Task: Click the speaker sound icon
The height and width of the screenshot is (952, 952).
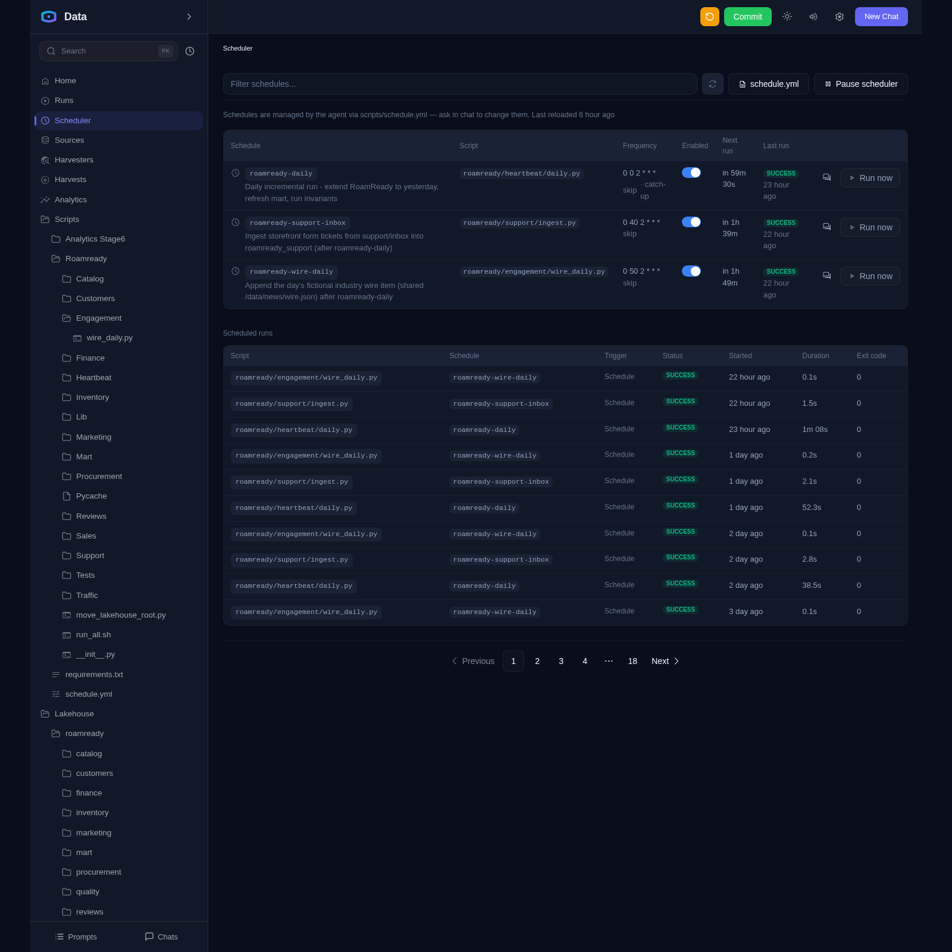Action: (813, 17)
